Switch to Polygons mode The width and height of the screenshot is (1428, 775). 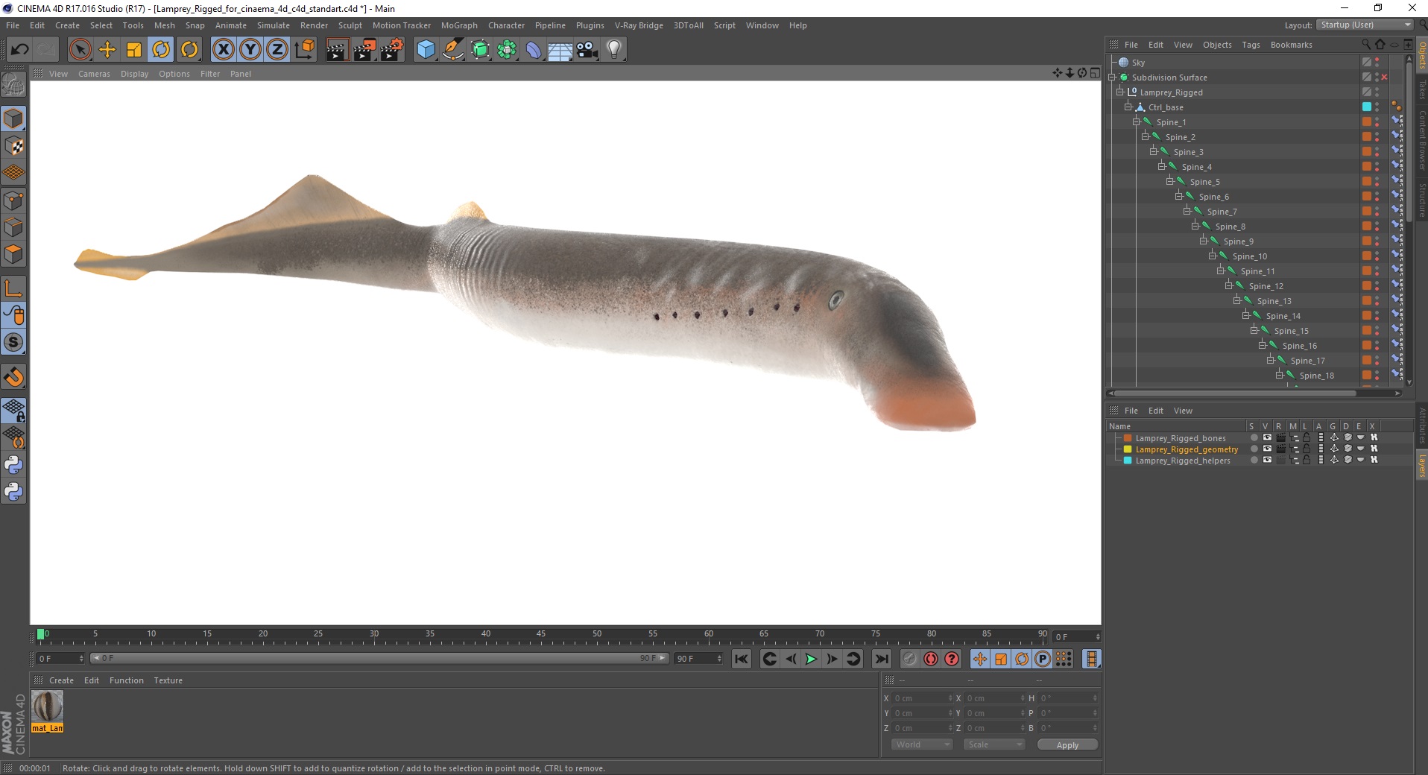13,254
